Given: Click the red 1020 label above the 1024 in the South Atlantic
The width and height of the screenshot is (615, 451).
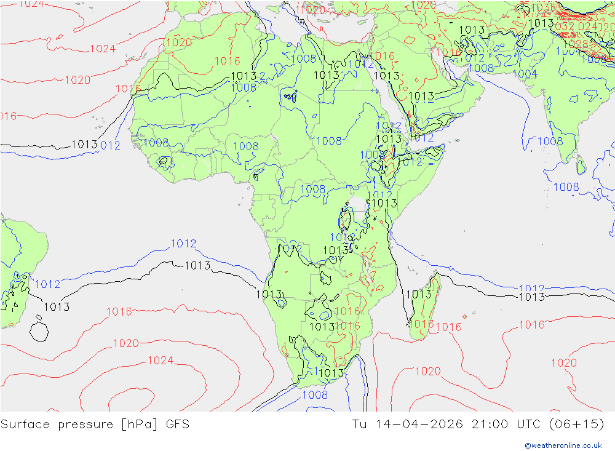Looking at the screenshot, I should point(126,343).
